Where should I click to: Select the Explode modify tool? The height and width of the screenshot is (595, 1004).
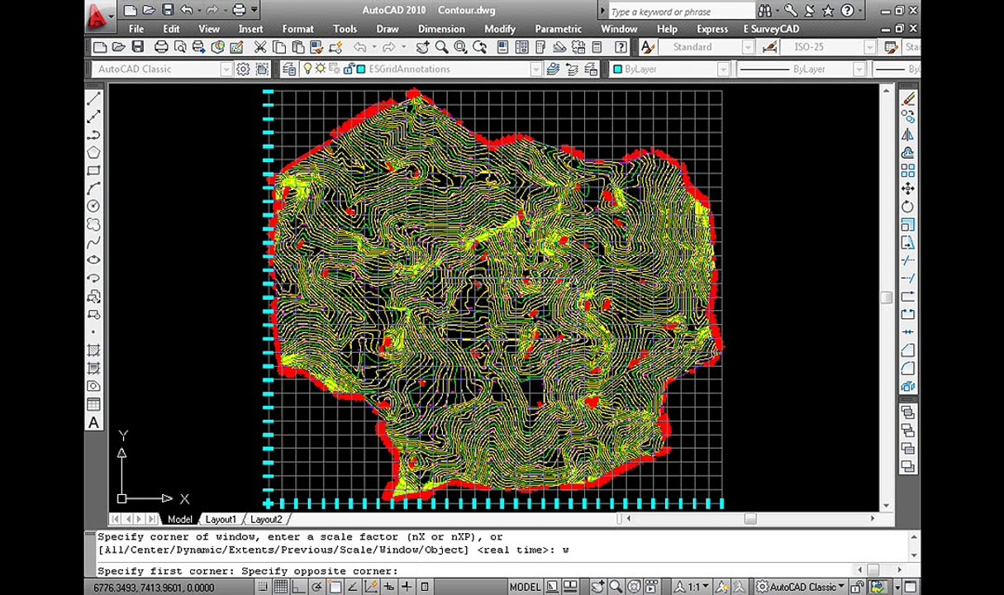point(908,386)
